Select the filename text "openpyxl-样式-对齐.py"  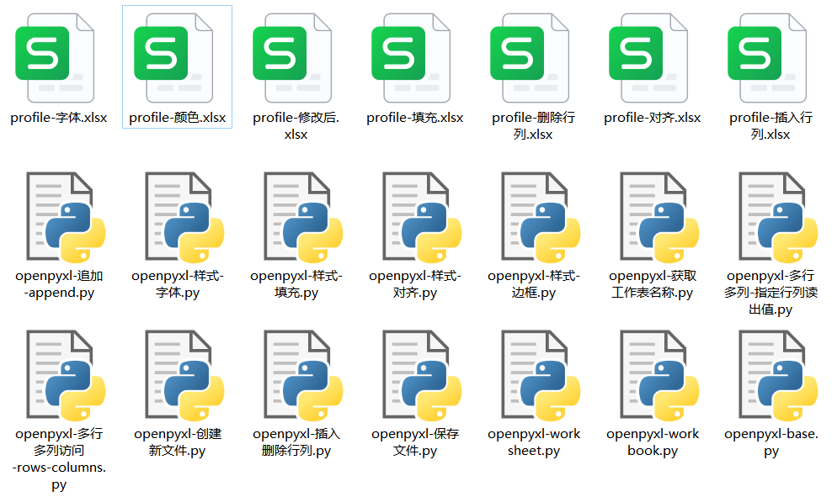pos(415,284)
